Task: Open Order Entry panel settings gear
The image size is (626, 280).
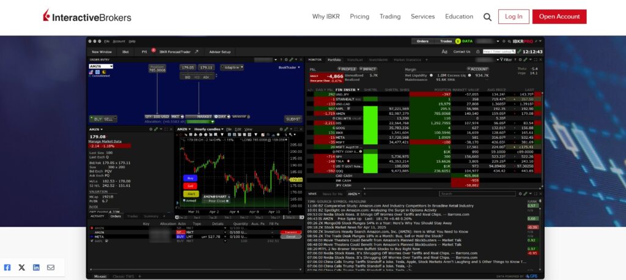Action: click(x=286, y=60)
